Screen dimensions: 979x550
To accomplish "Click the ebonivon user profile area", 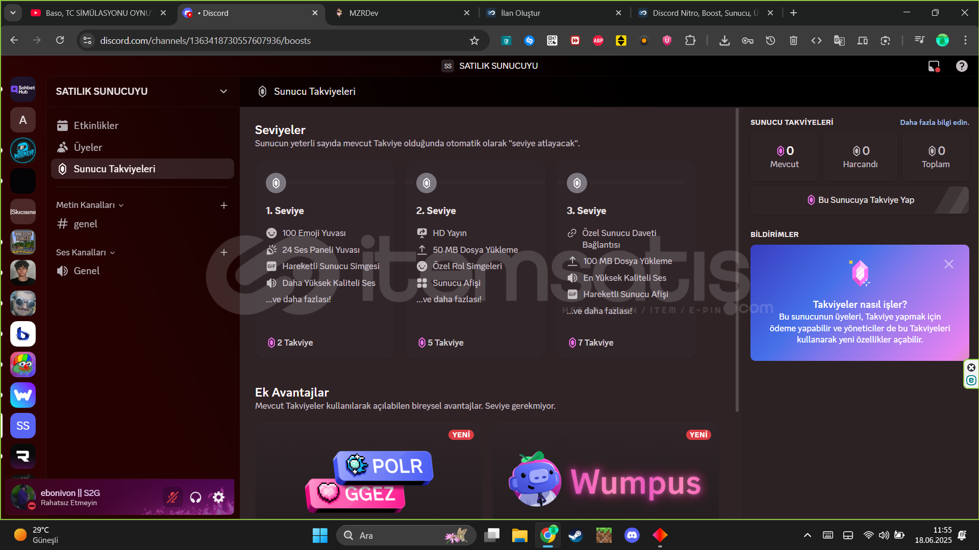I will (x=82, y=497).
